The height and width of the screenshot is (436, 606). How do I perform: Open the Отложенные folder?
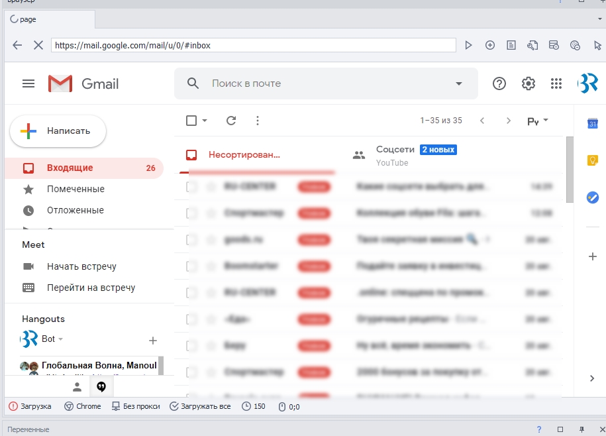click(x=76, y=210)
